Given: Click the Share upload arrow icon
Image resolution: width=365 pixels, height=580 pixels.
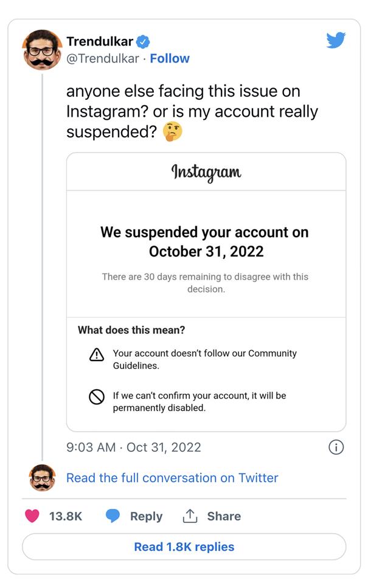Looking at the screenshot, I should [x=189, y=516].
